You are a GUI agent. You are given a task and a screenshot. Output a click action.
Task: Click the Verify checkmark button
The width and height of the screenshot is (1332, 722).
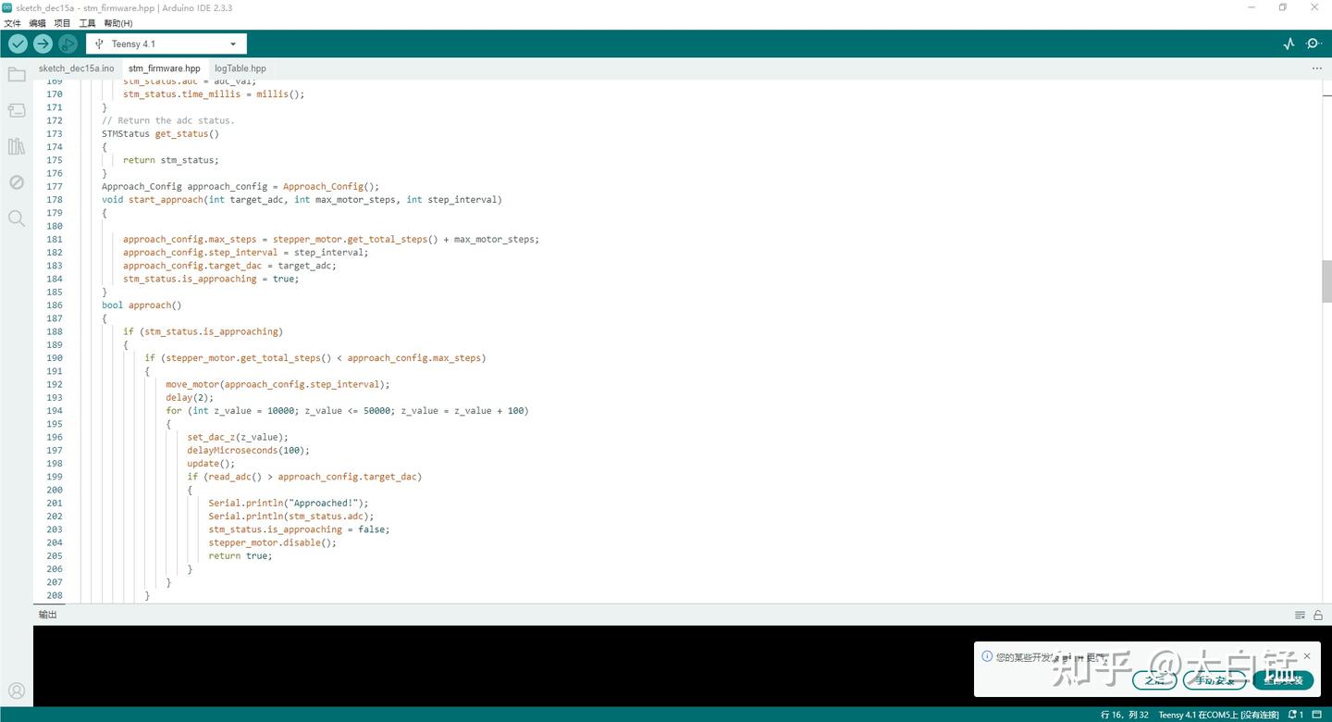18,44
